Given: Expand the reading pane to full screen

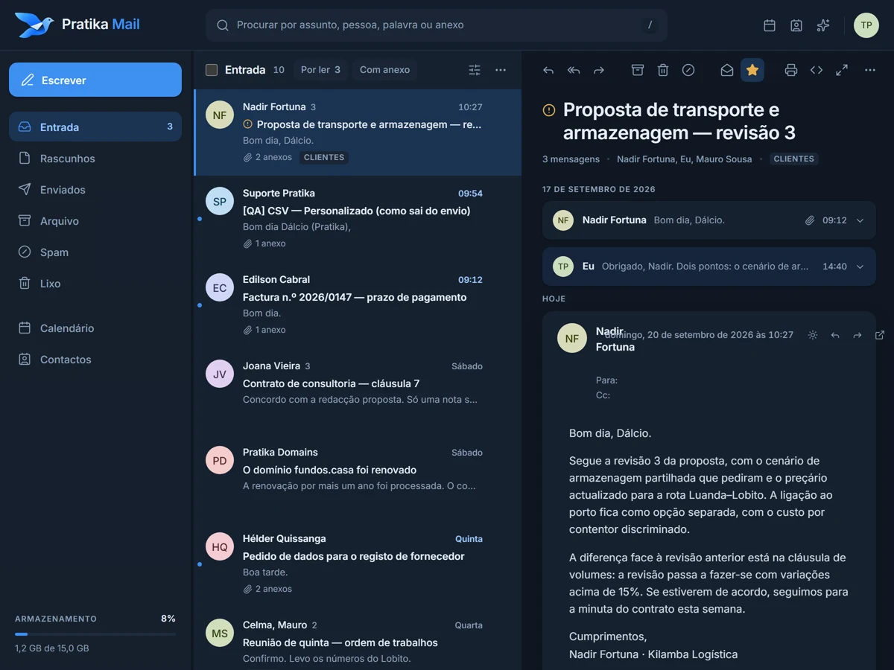Looking at the screenshot, I should pos(842,70).
